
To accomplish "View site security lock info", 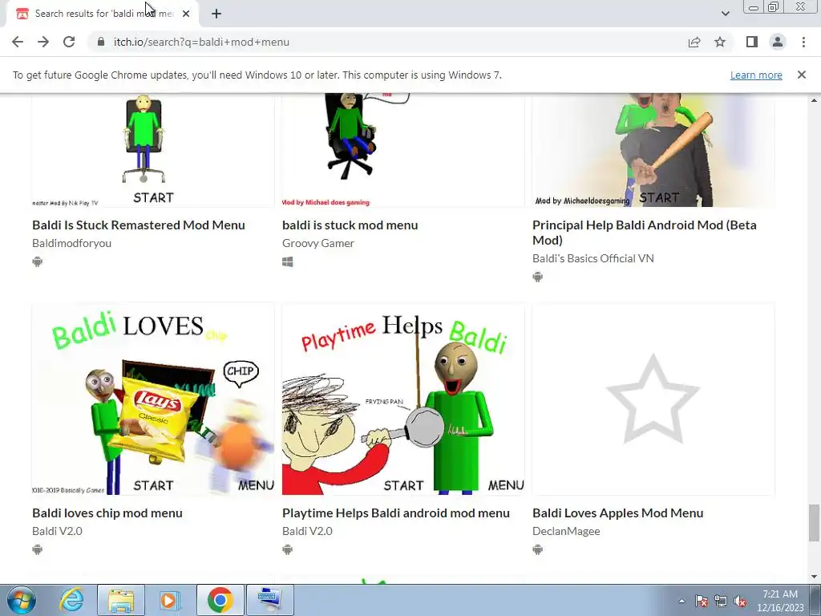I will coord(101,42).
